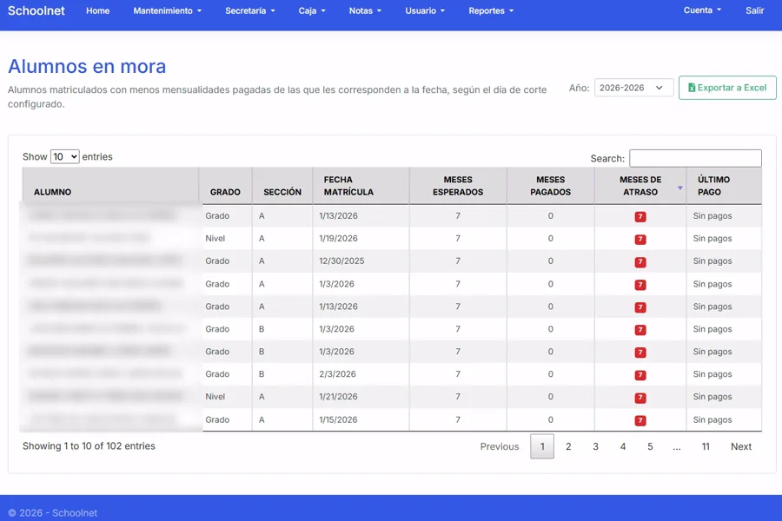The height and width of the screenshot is (521, 782).
Task: Expand the Usuario dropdown menu
Action: click(425, 10)
